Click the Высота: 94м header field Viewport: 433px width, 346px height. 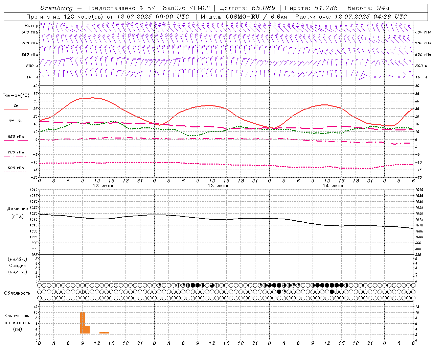pos(368,8)
